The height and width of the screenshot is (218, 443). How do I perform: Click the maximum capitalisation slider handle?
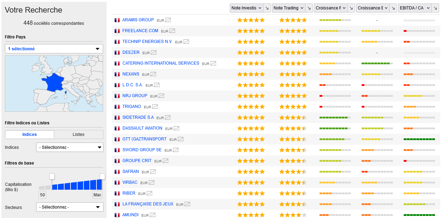tap(102, 176)
